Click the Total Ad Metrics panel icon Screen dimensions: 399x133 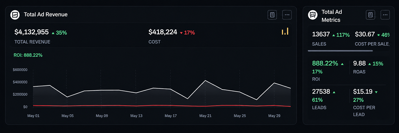click(x=313, y=15)
